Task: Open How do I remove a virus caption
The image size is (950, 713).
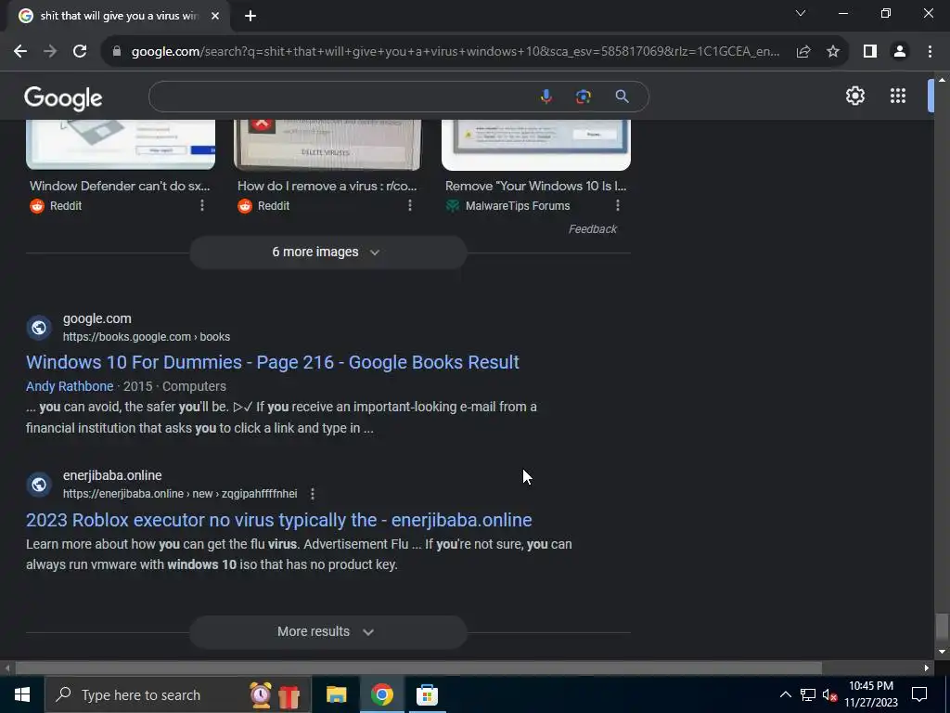Action: coord(327,186)
